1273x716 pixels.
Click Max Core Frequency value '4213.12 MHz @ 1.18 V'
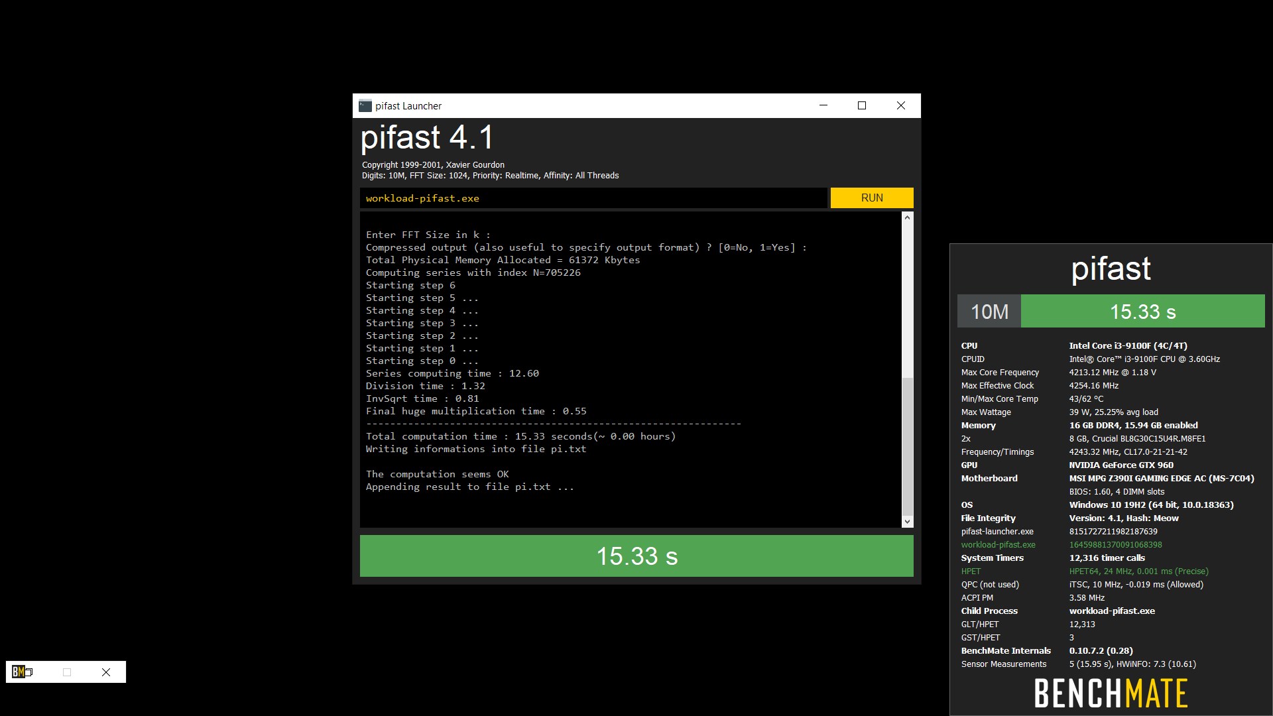[x=1113, y=373]
